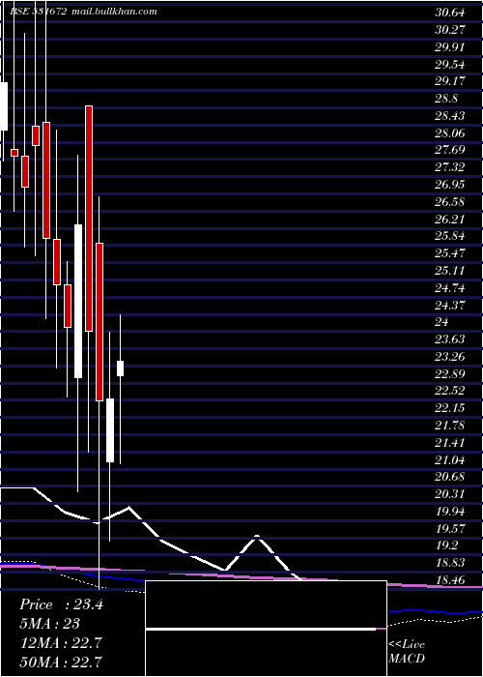Click the 26.58 price axis label
Image resolution: width=483 pixels, height=677 pixels.
450,201
